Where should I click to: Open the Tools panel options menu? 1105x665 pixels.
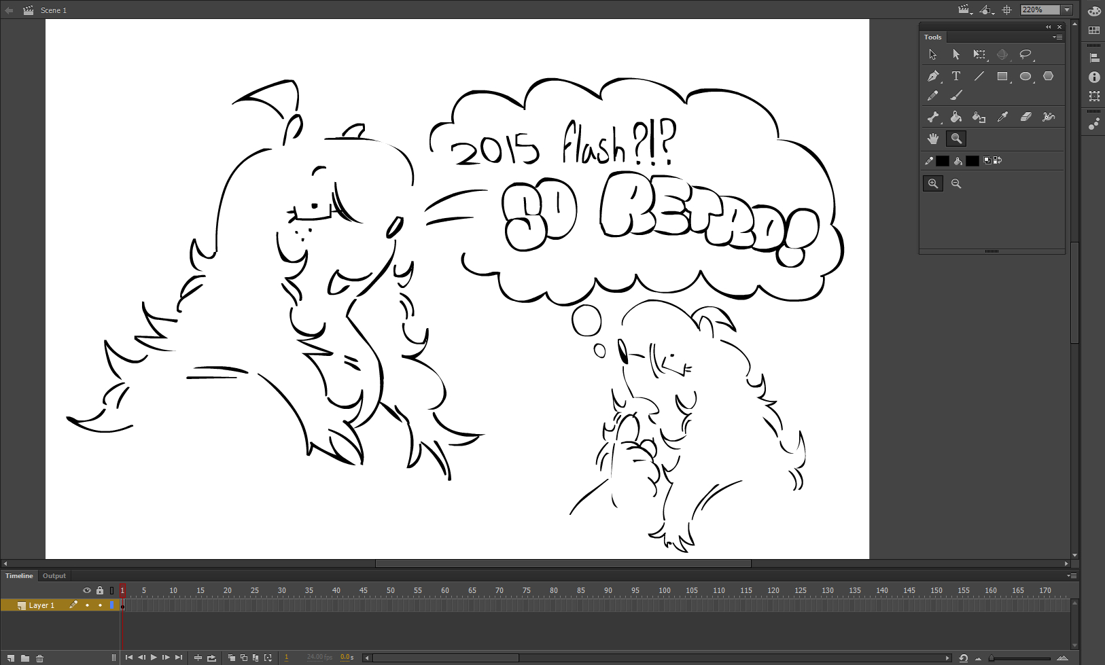tap(1057, 37)
